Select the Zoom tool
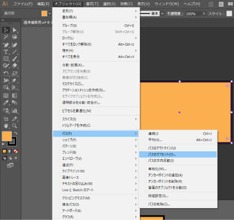Viewport: 234px width, 220px height. pyautogui.click(x=15, y=125)
